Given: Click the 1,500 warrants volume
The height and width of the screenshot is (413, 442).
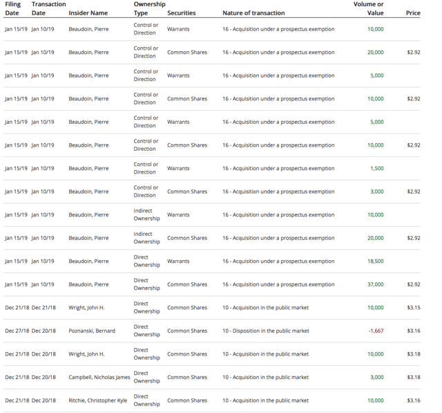Looking at the screenshot, I should [376, 168].
